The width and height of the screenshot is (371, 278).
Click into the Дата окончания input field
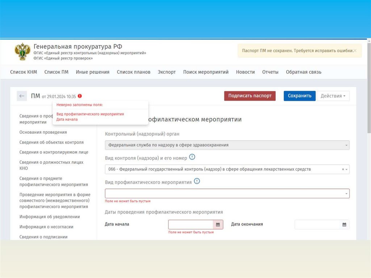tap(317, 224)
